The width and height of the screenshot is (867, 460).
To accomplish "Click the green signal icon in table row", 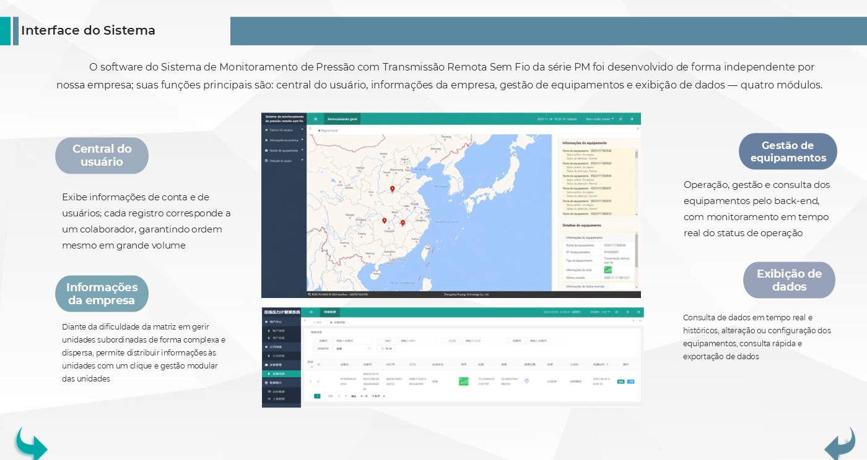I will (464, 381).
